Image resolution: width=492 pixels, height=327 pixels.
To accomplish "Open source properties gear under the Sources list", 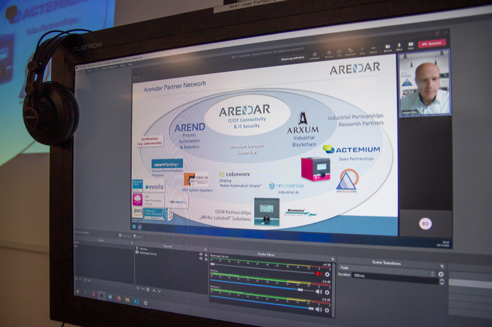I will coord(148,289).
